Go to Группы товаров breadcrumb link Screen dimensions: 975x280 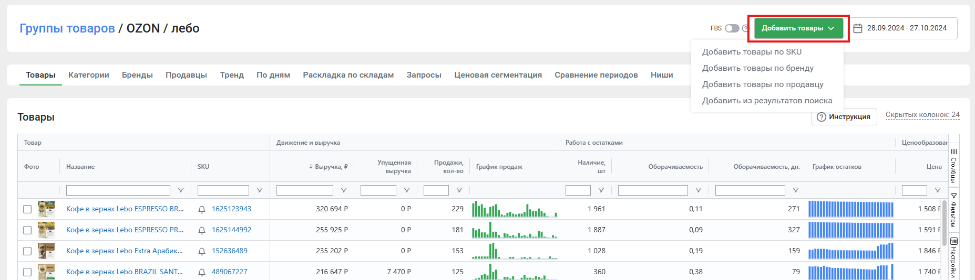(67, 28)
